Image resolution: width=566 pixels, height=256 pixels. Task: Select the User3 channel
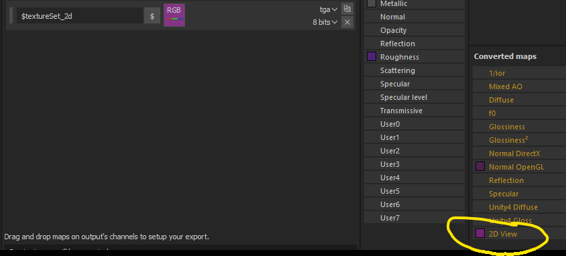click(x=414, y=164)
